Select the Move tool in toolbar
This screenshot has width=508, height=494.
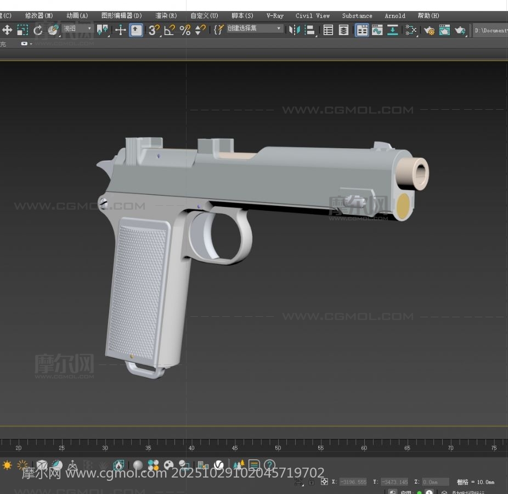tap(7, 30)
